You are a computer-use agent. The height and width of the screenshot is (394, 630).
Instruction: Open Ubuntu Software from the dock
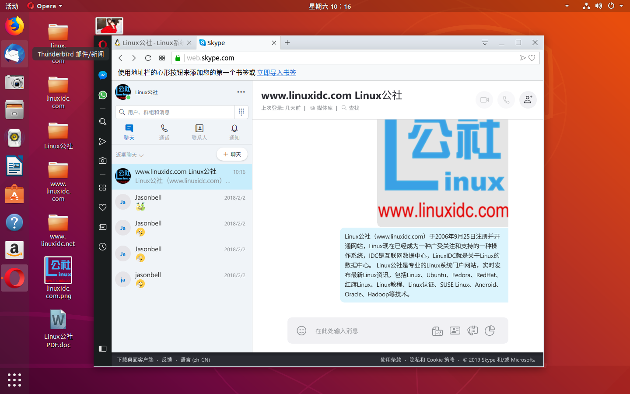[14, 194]
